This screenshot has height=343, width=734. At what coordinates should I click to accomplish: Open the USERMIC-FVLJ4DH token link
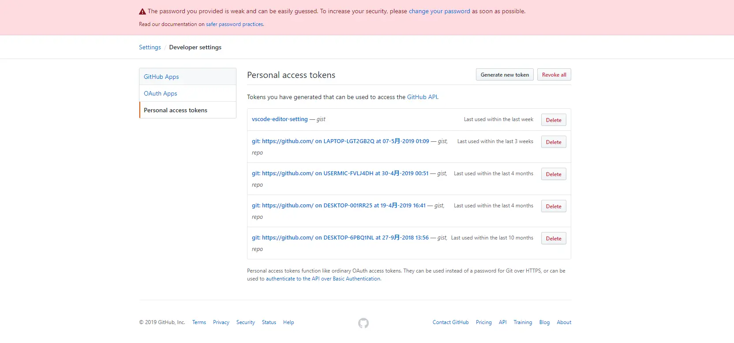[x=340, y=173]
